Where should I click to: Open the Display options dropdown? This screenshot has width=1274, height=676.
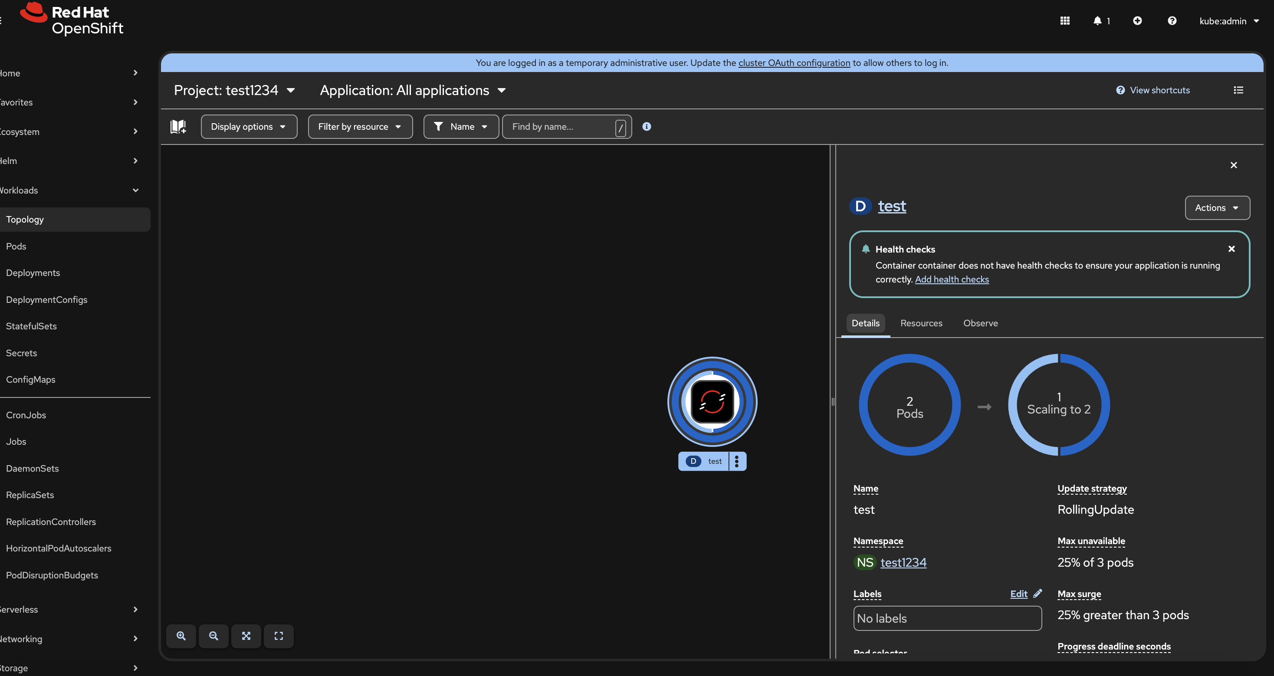tap(249, 127)
